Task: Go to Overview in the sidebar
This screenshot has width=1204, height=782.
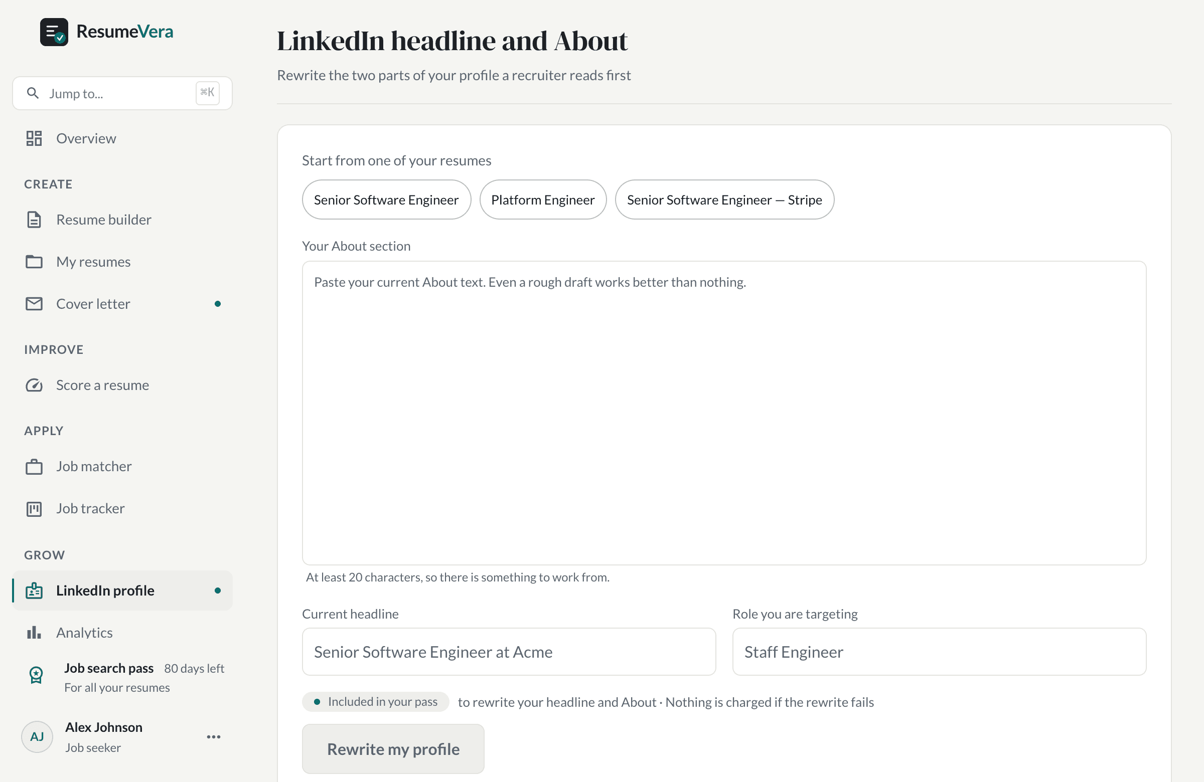Action: tap(122, 138)
